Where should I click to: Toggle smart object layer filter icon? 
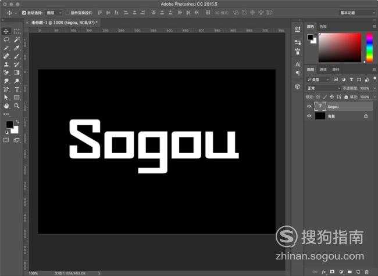[367, 79]
